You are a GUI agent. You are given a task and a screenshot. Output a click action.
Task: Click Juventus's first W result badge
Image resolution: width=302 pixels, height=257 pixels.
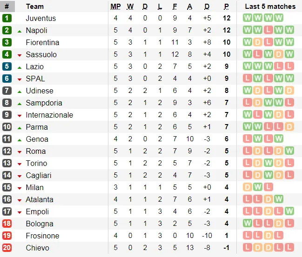point(248,18)
